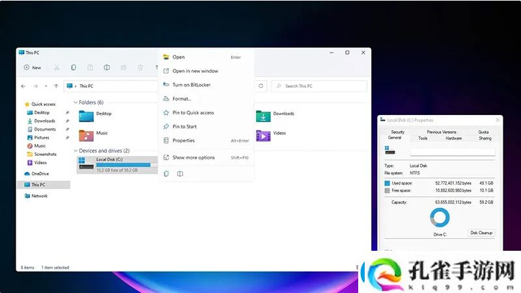
Task: Open recent locations dropdown arrow
Action: pyautogui.click(x=46, y=86)
